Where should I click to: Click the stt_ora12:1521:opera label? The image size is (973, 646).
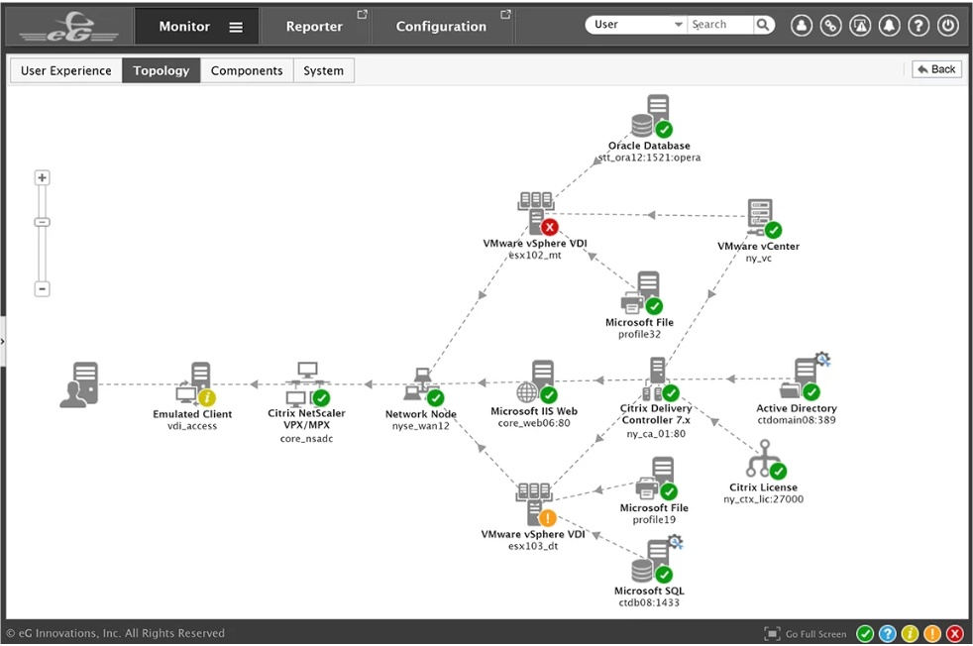[649, 158]
